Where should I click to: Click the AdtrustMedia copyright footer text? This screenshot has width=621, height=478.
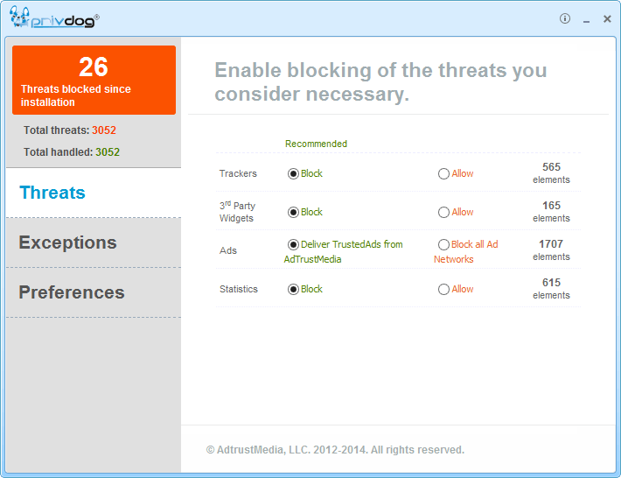(x=335, y=450)
